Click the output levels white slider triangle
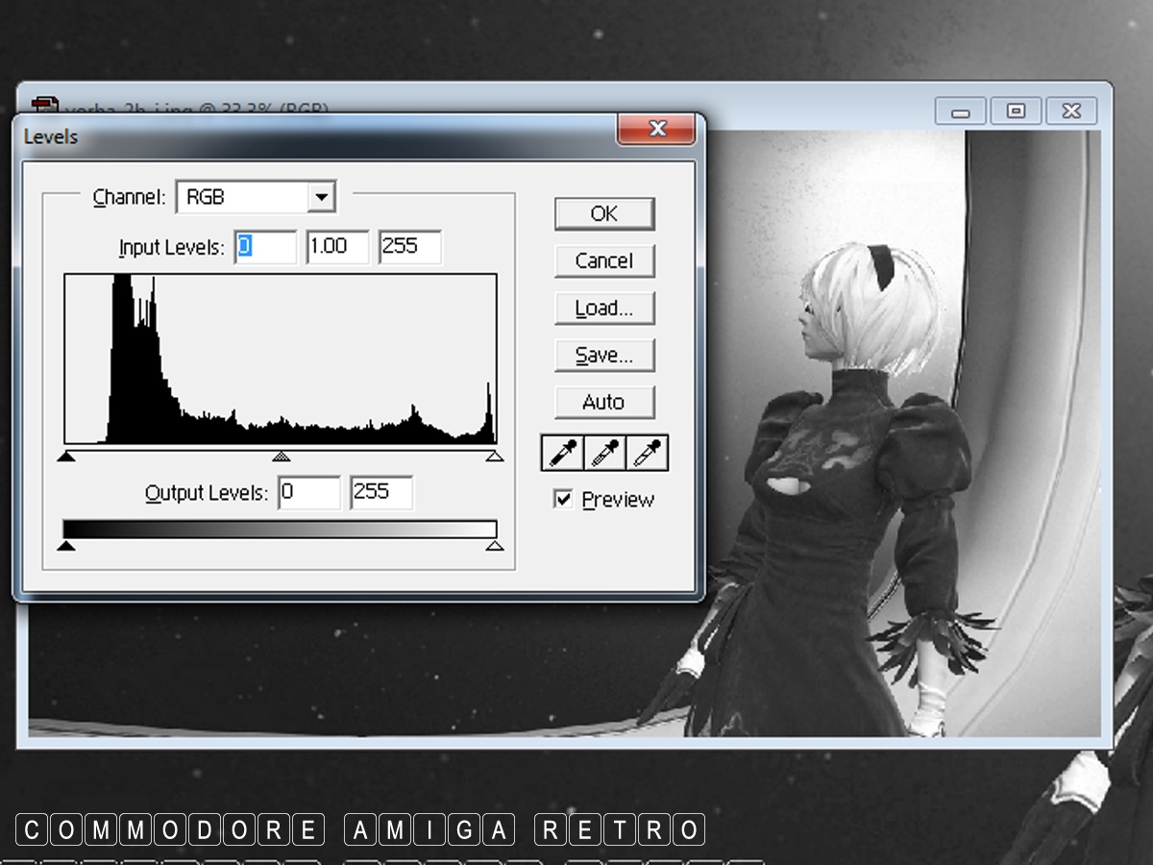 coord(494,546)
